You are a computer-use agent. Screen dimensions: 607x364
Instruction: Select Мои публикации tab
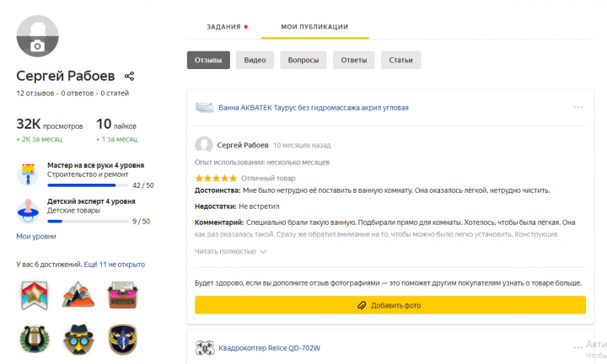(314, 27)
